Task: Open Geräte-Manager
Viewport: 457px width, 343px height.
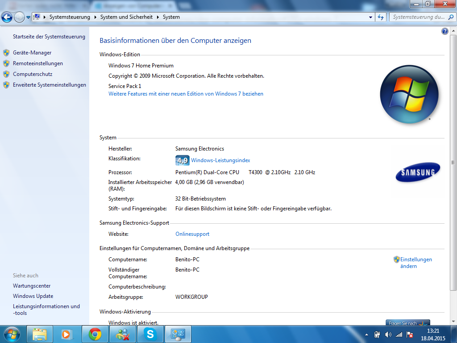Action: [32, 53]
